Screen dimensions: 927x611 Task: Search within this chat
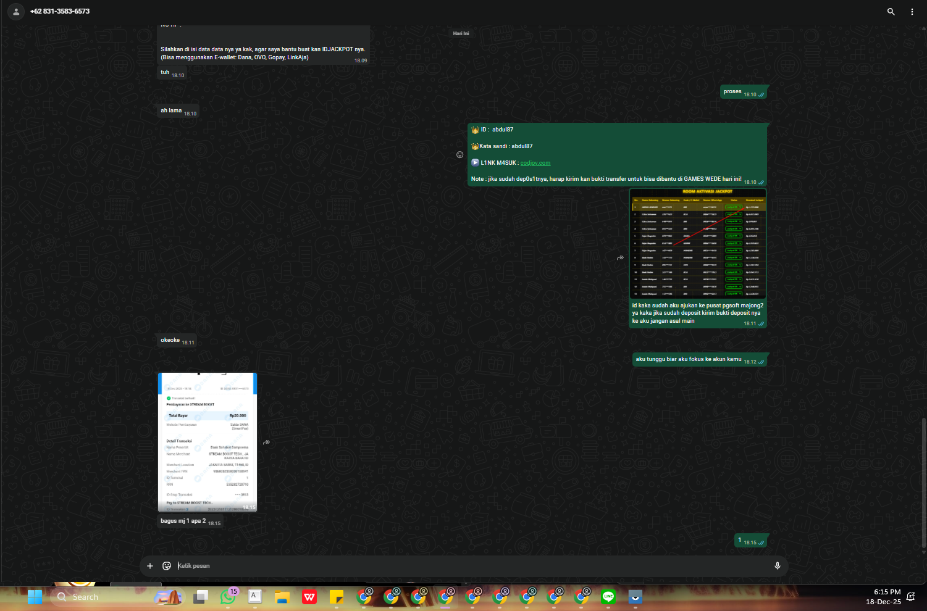click(891, 12)
